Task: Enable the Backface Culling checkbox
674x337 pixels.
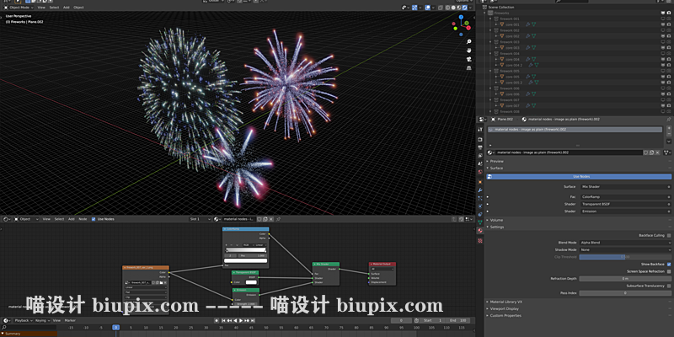Action: tap(669, 235)
